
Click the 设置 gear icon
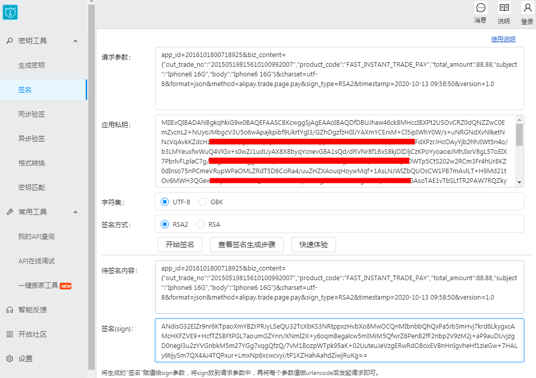click(x=10, y=359)
